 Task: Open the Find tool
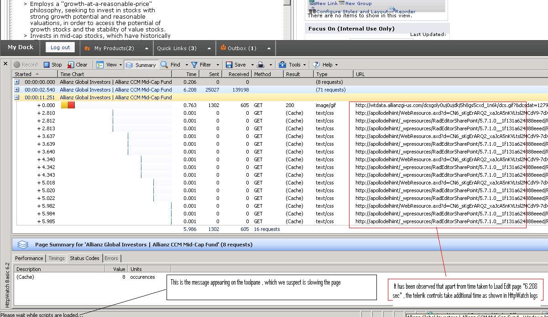coord(171,65)
